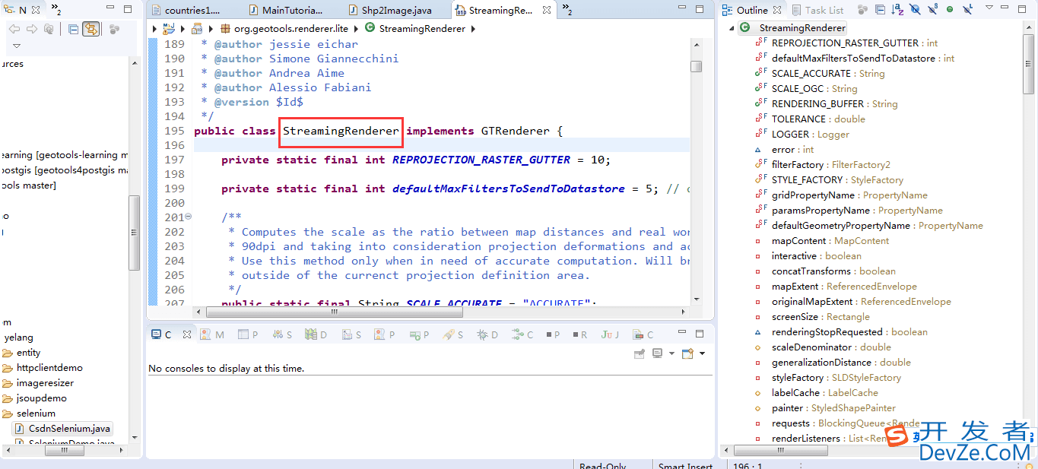Open the Task List tab

point(817,10)
